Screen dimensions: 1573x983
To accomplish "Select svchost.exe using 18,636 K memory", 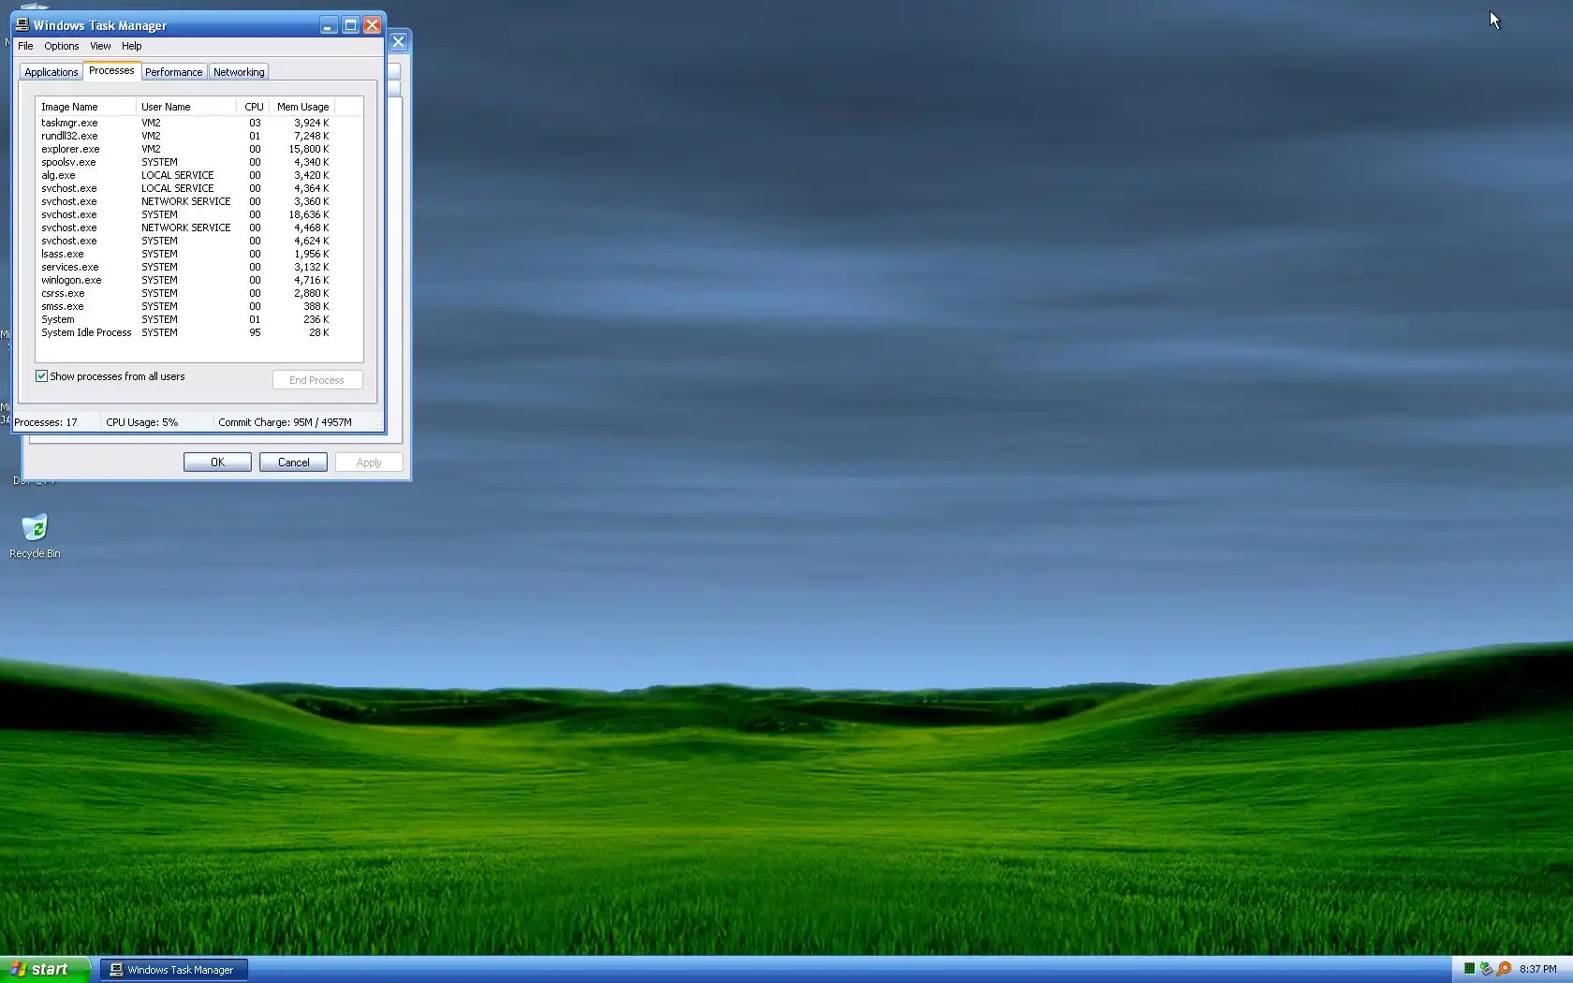I will pyautogui.click(x=185, y=214).
